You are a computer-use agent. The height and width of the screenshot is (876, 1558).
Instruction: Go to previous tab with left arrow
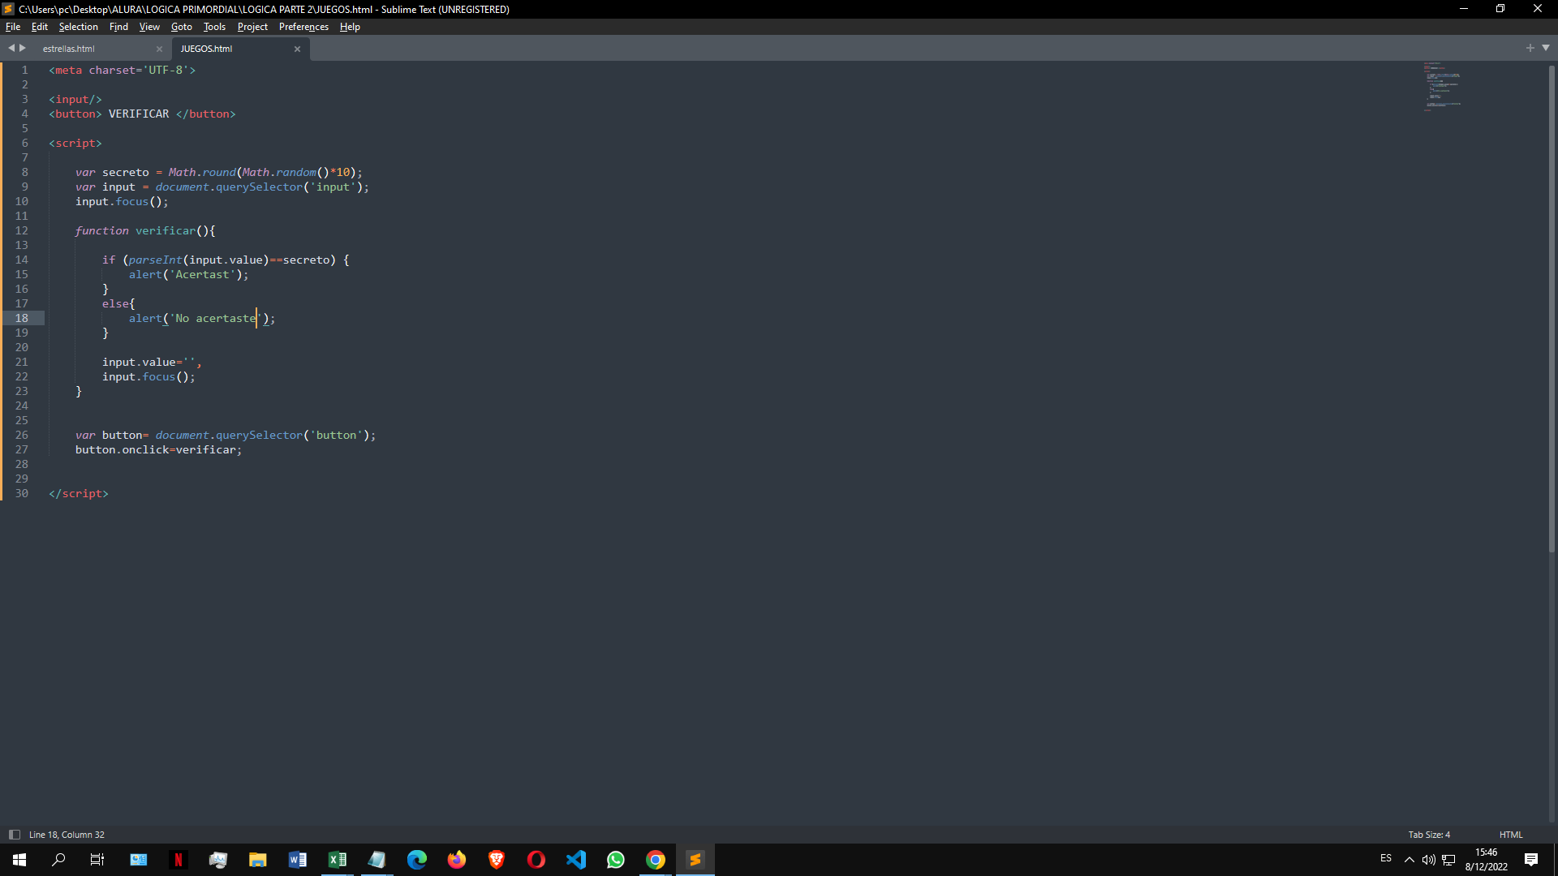click(x=11, y=48)
